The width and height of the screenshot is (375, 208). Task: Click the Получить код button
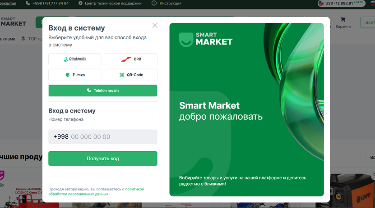point(103,158)
